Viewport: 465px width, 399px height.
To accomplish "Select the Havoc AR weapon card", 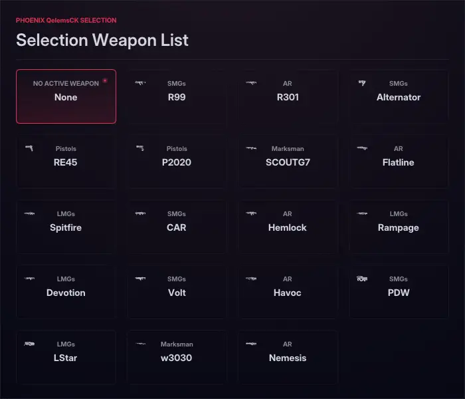I will [x=288, y=292].
